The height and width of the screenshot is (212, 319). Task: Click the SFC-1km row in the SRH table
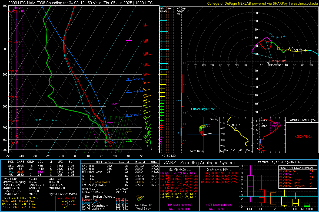pyautogui.click(x=121, y=166)
